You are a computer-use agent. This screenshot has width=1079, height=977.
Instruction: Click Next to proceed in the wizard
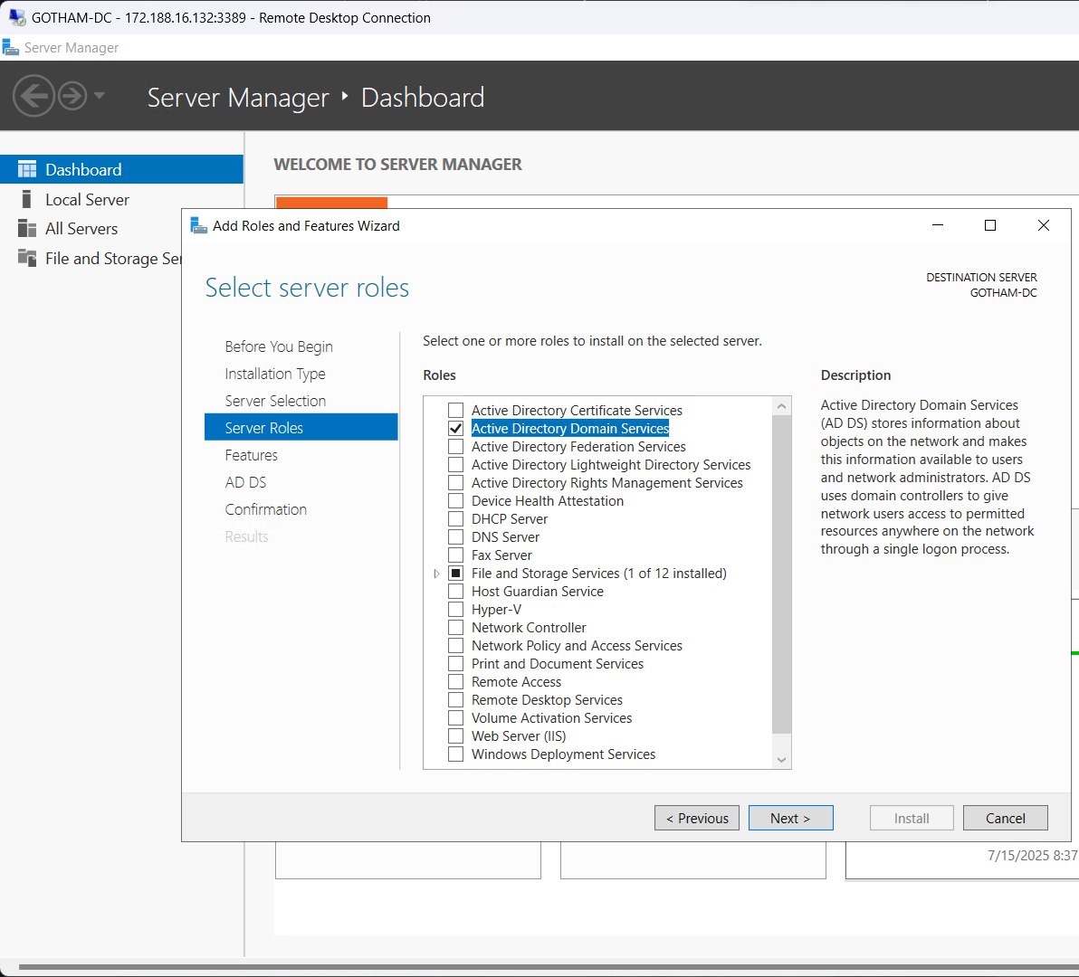(790, 817)
